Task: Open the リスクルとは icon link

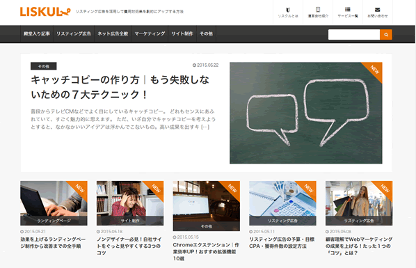Action: [288, 13]
